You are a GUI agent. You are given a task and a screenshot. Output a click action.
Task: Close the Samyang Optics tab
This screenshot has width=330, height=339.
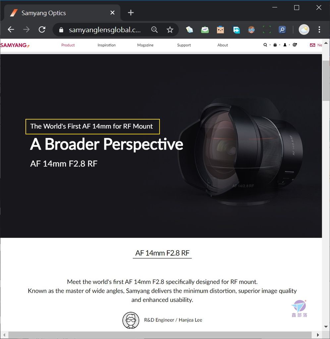pos(112,13)
